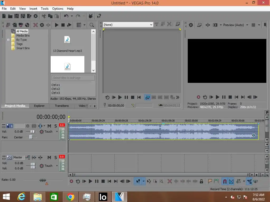Image resolution: width=270 pixels, height=202 pixels.
Task: Open Project Properties from the main toolbar
Action: click(36, 16)
